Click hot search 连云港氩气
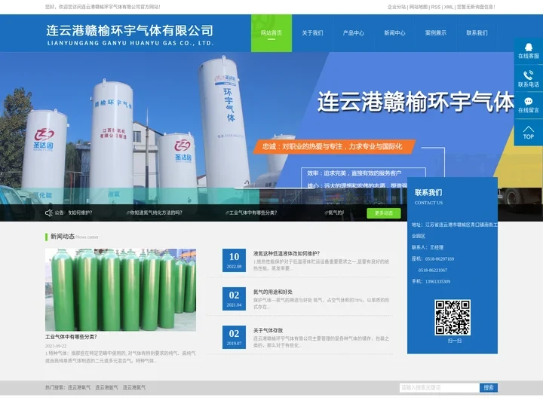Screen dimensions: 543x407 click(106, 387)
